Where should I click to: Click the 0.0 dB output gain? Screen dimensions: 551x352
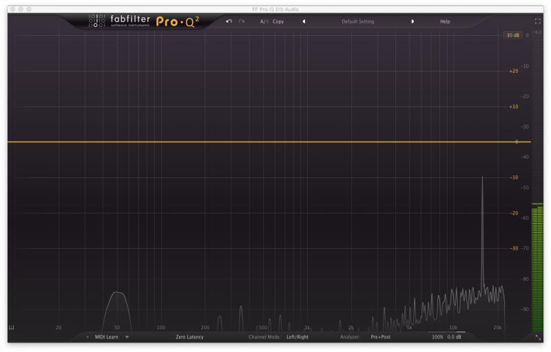click(455, 337)
